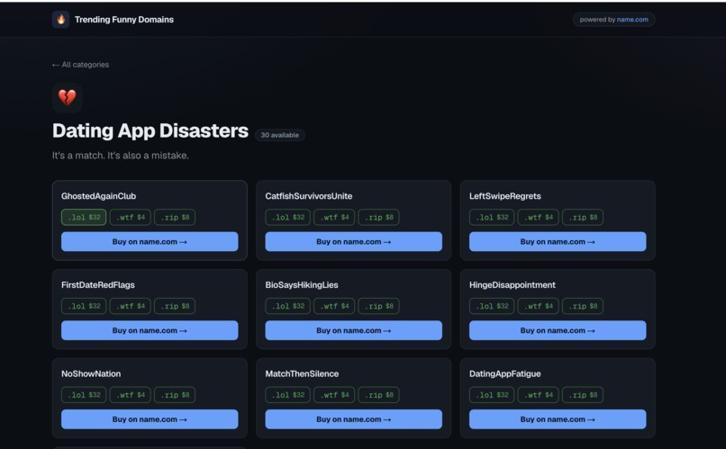The image size is (726, 449).
Task: Select .wtf $4 for MatchThenSilence
Action: (x=334, y=395)
